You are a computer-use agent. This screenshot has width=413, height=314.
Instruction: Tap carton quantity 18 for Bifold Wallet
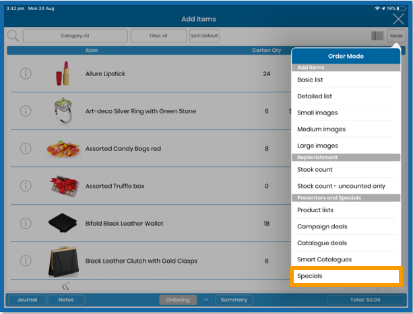click(267, 224)
